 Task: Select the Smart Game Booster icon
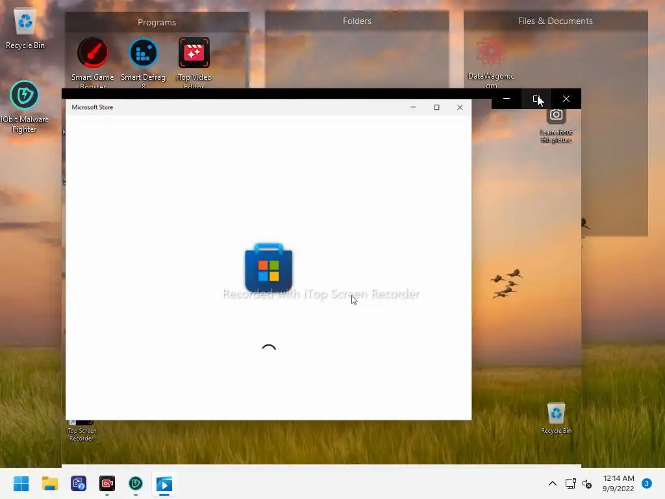click(x=92, y=63)
